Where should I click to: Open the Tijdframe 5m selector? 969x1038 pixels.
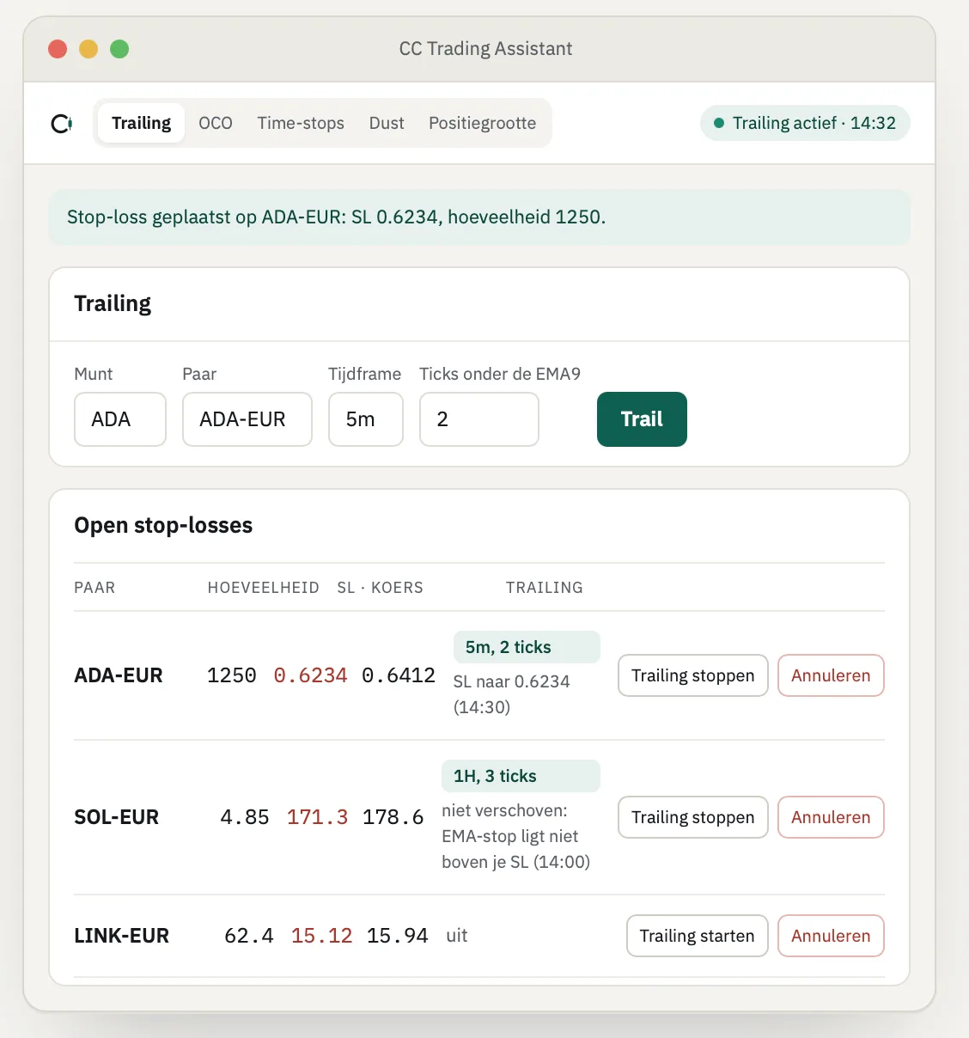366,419
